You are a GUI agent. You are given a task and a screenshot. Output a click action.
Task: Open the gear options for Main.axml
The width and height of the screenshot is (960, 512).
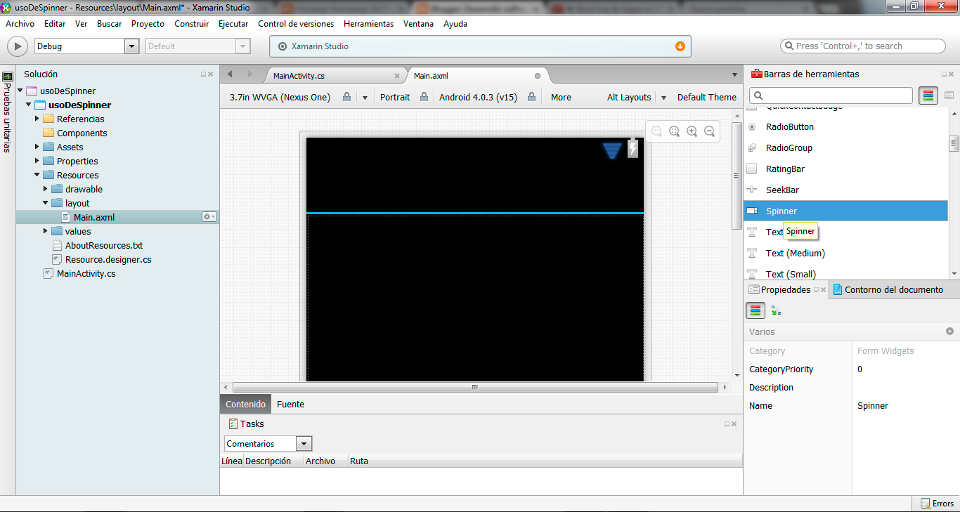207,217
